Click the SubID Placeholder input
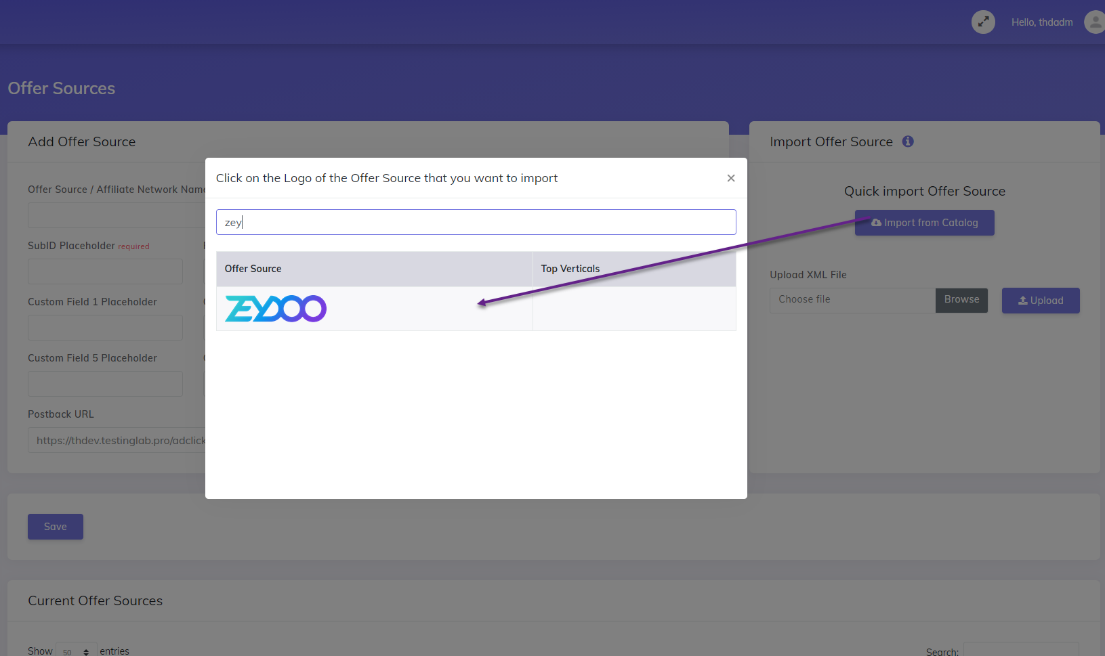Screen dimensions: 1105x656 click(105, 271)
